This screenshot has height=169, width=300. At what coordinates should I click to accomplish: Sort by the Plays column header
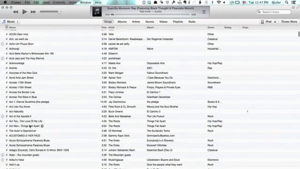[245, 27]
